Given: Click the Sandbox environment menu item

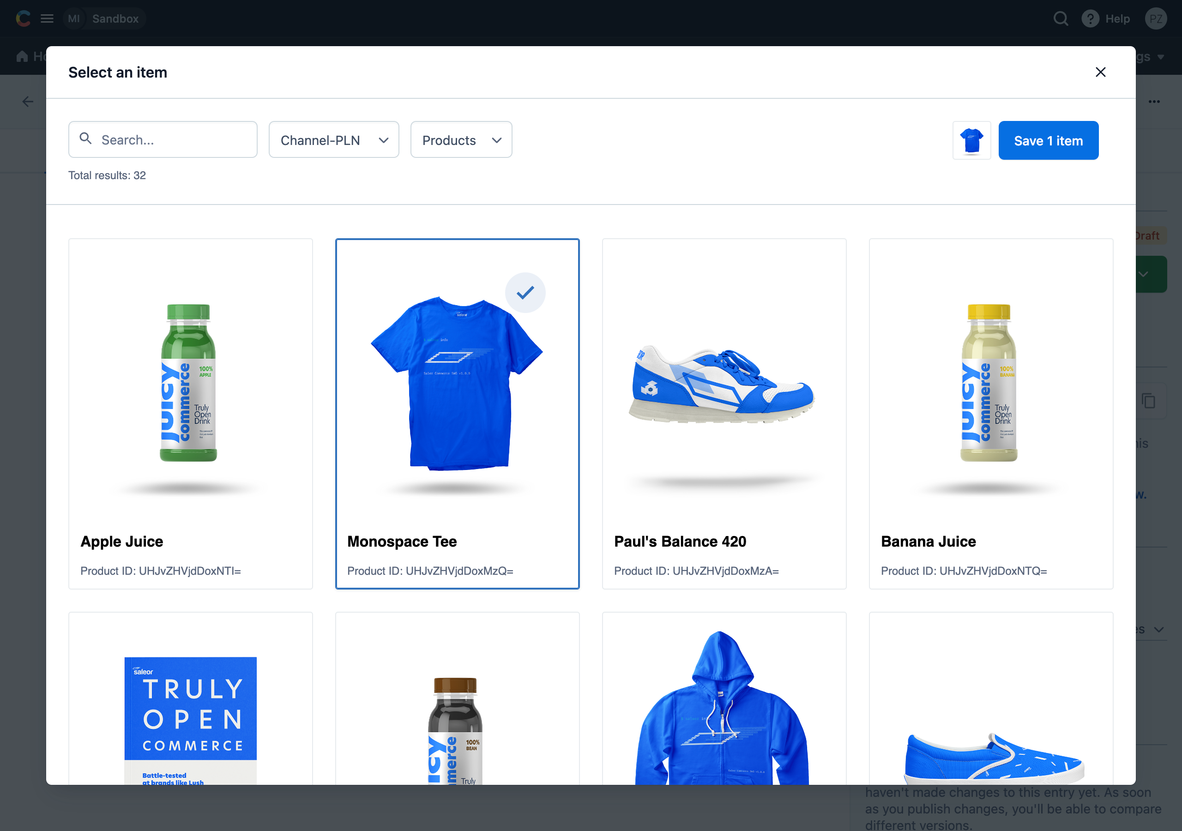Looking at the screenshot, I should coord(113,18).
